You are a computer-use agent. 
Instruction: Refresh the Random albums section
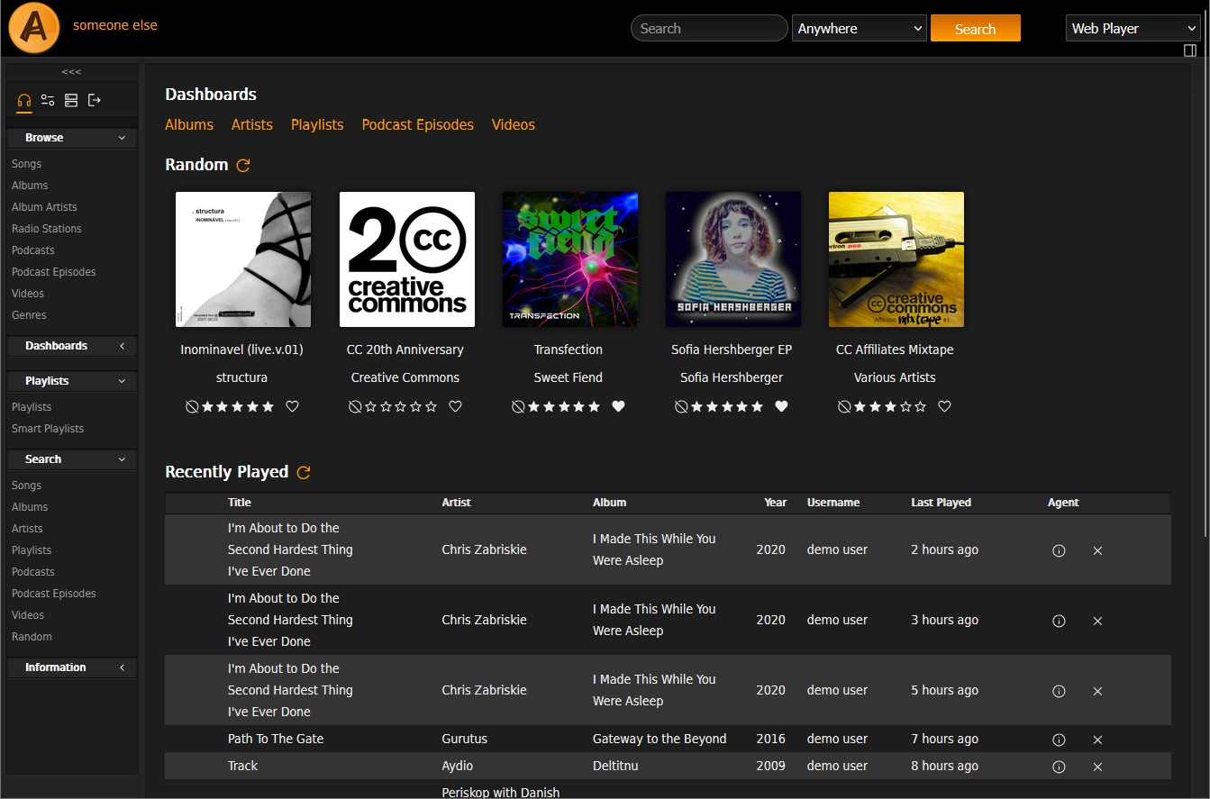coord(243,165)
